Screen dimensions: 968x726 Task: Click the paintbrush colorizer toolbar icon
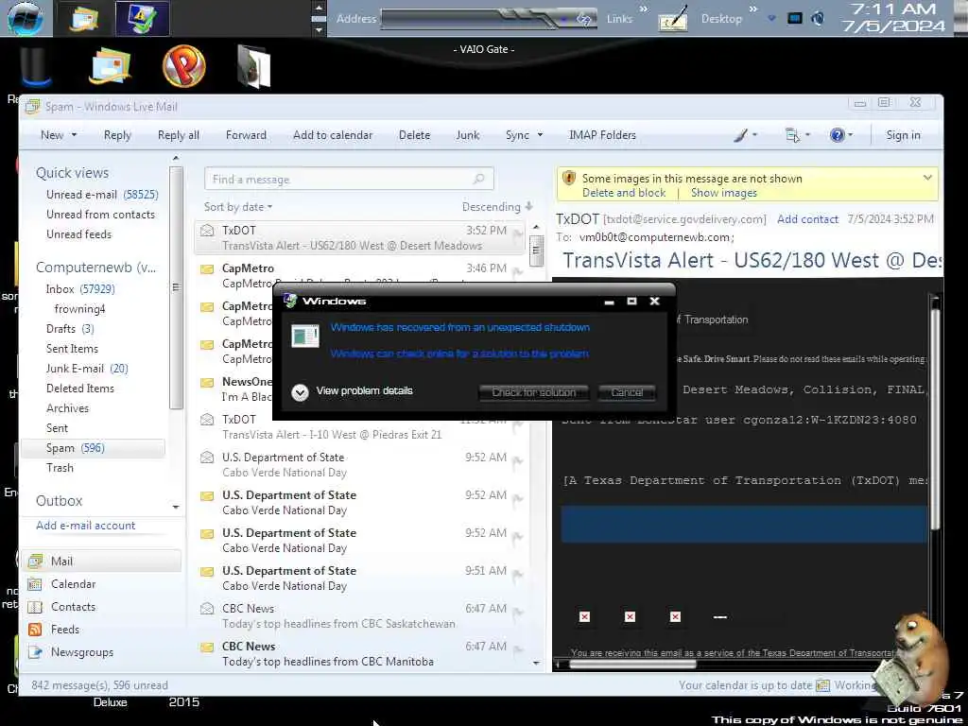click(x=741, y=135)
